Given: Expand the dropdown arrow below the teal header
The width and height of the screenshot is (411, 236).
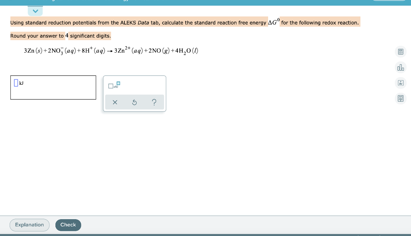Looking at the screenshot, I should click(35, 11).
